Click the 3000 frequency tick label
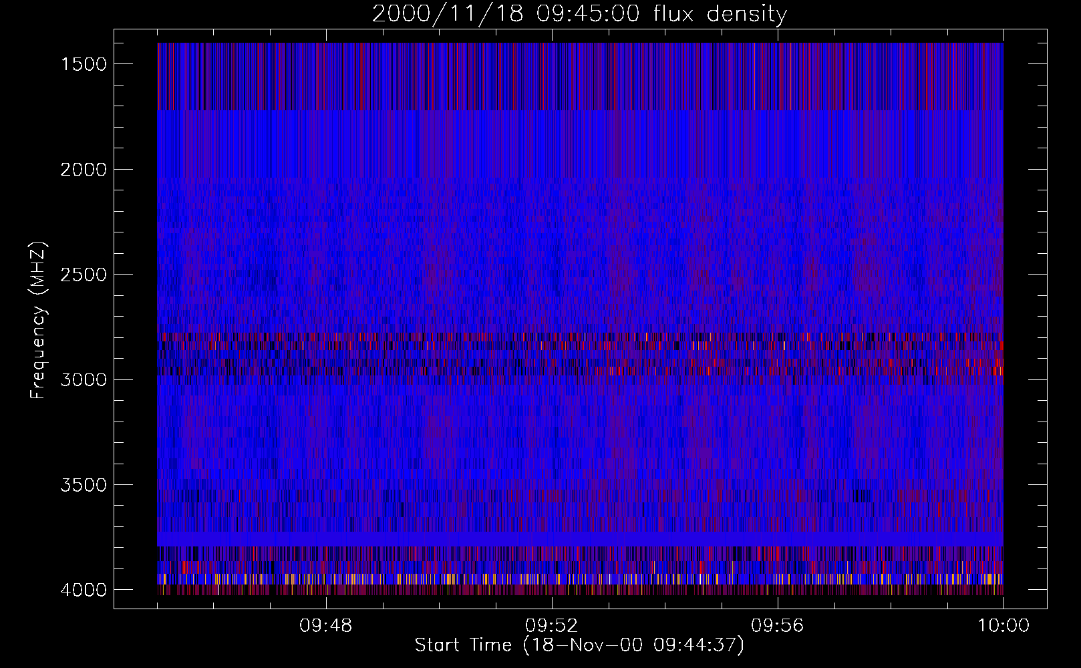The image size is (1081, 668). point(84,379)
